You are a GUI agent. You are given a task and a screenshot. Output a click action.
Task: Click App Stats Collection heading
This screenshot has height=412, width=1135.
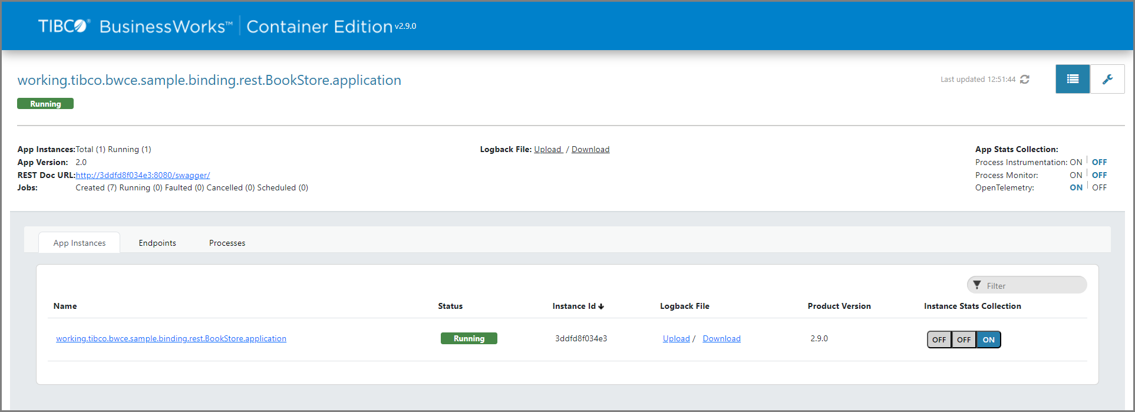point(1017,149)
